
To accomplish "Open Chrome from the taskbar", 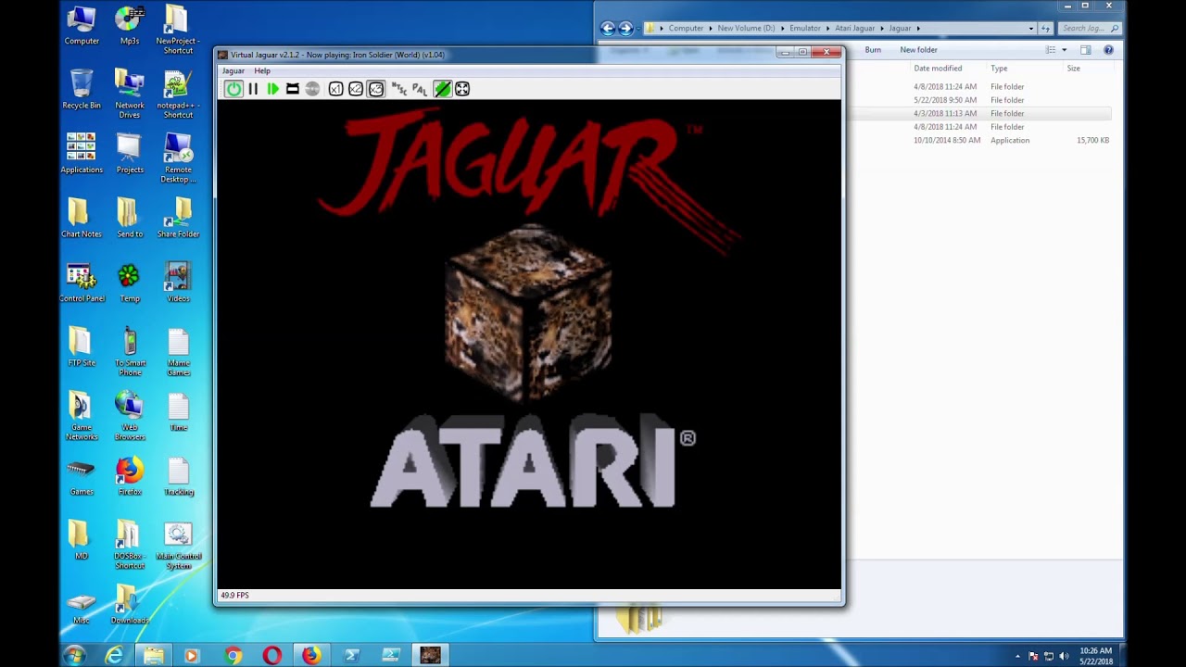I will tap(233, 655).
